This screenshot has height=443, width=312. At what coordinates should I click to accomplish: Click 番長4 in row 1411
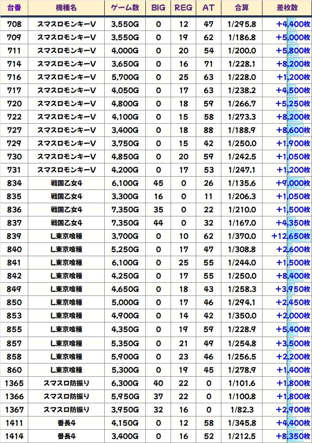(66, 423)
